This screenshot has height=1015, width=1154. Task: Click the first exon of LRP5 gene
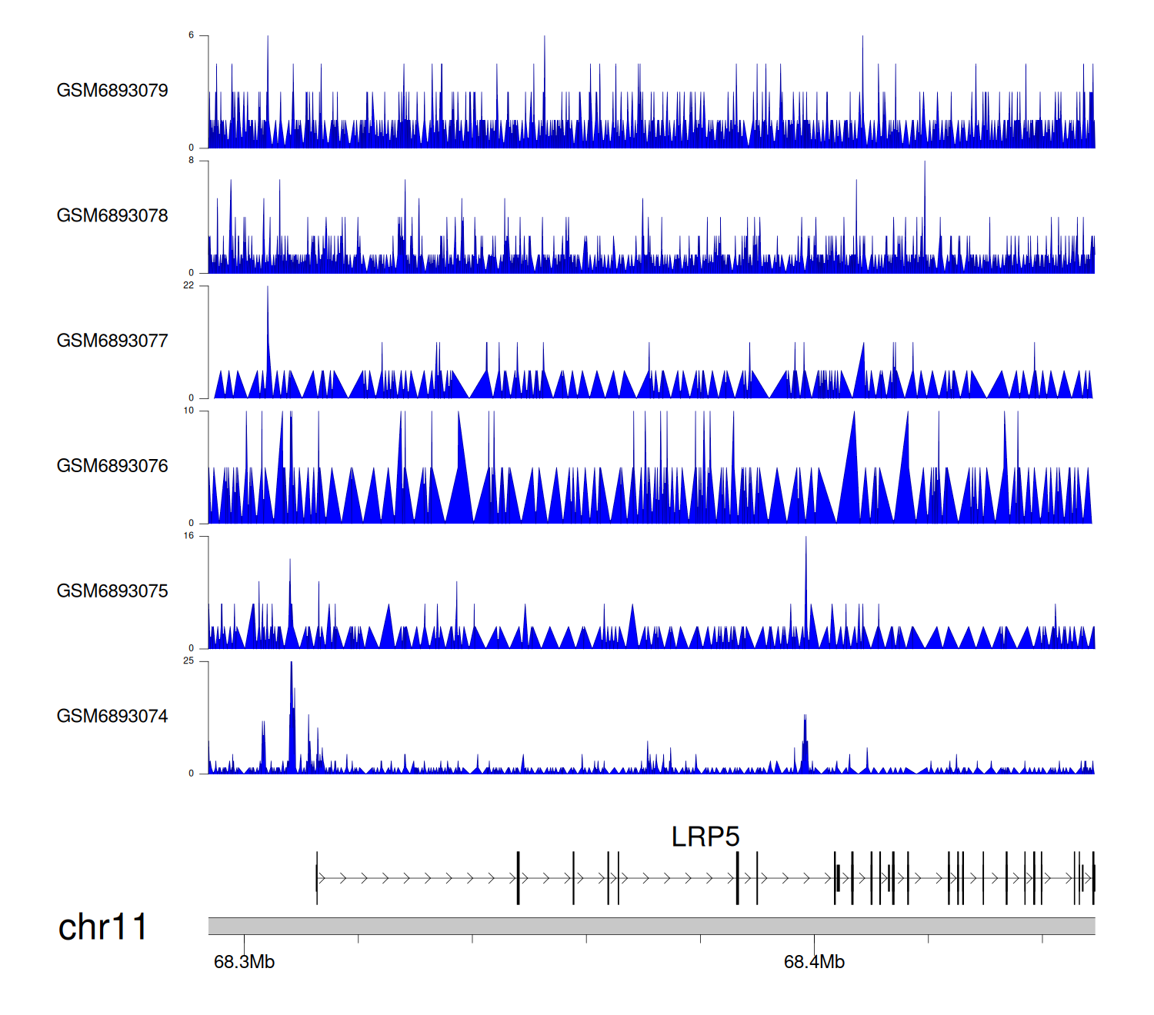[317, 878]
